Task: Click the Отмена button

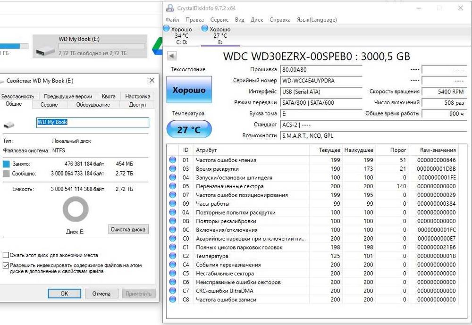Action: 101,293
